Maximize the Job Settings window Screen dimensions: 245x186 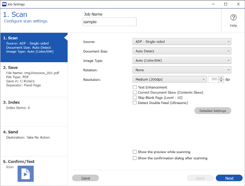click(x=226, y=4)
